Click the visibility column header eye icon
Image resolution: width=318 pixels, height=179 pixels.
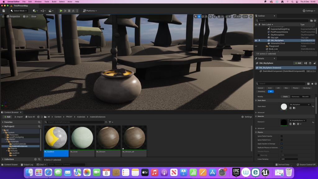[x=256, y=25]
